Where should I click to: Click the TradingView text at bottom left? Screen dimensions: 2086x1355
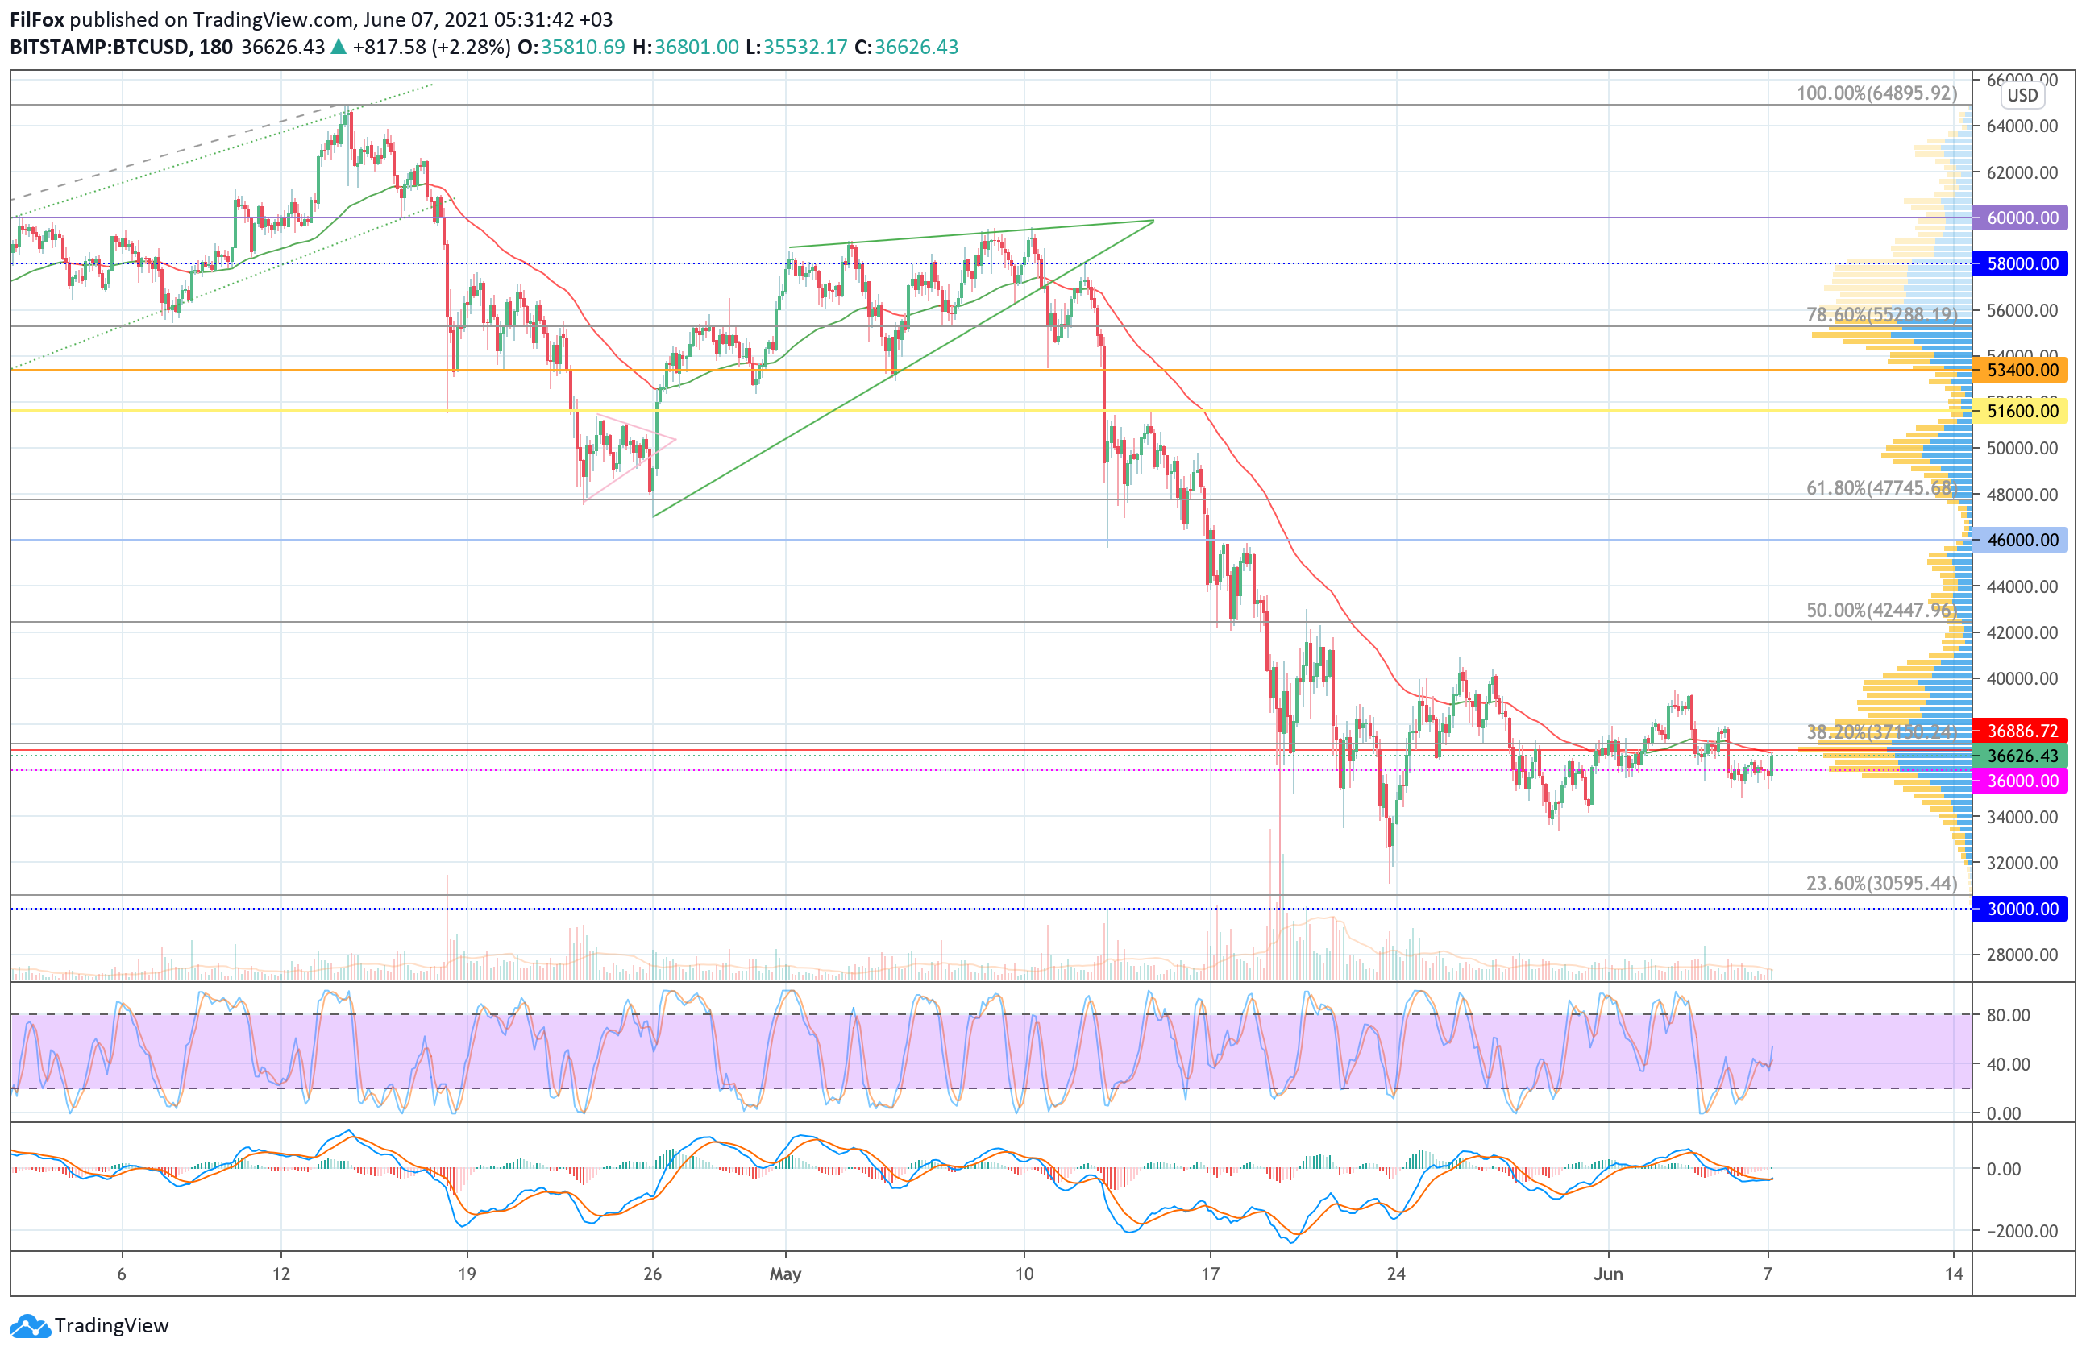(111, 1326)
